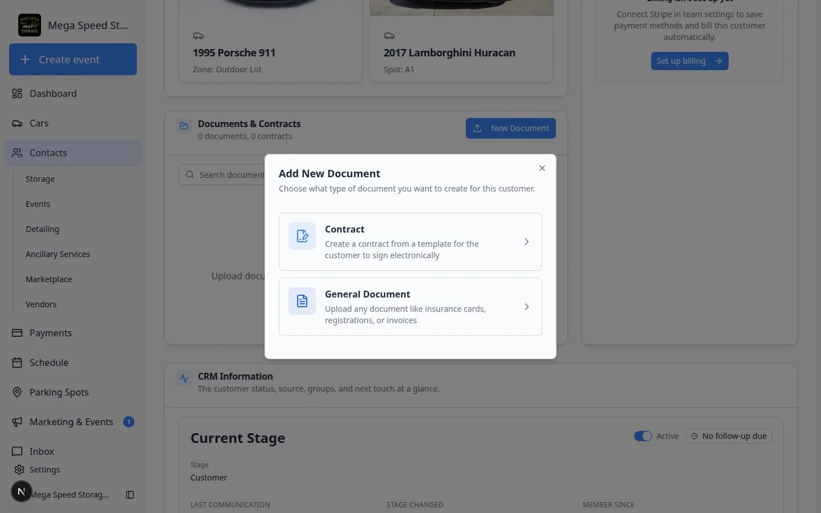Click the 0 documents, 0 contracts text
821x513 pixels.
click(245, 136)
